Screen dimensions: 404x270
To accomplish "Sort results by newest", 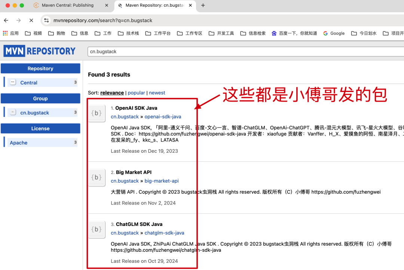I will pyautogui.click(x=157, y=93).
